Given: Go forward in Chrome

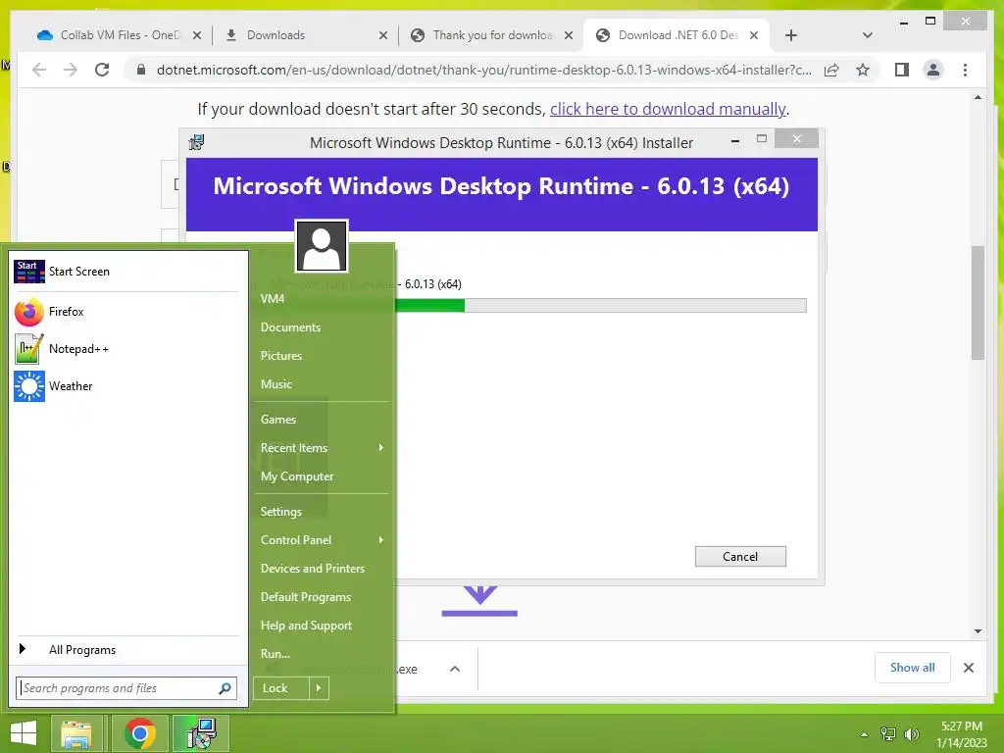Looking at the screenshot, I should pyautogui.click(x=71, y=70).
